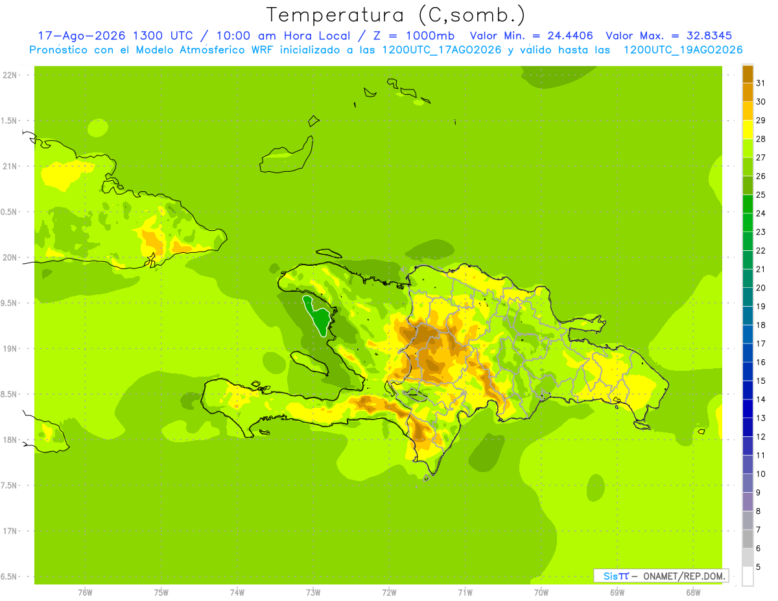Click the dark orange legend swatch above 31
Screen dimensions: 778x601
(x=748, y=74)
